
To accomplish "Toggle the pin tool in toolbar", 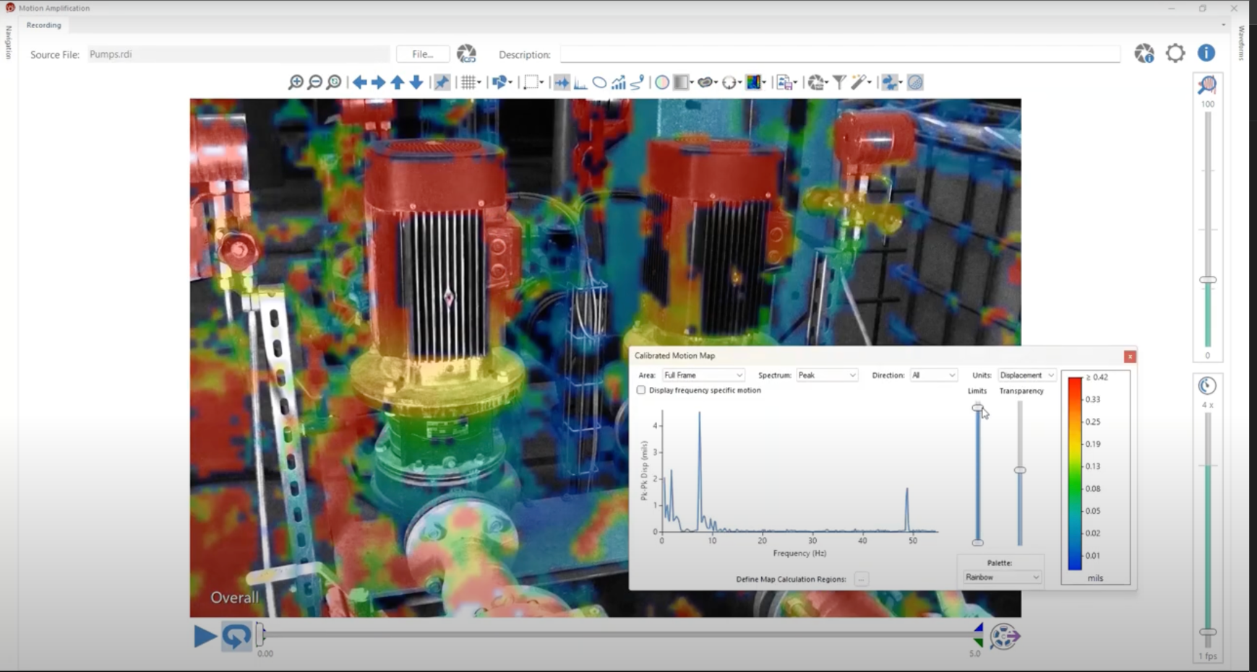I will click(442, 82).
